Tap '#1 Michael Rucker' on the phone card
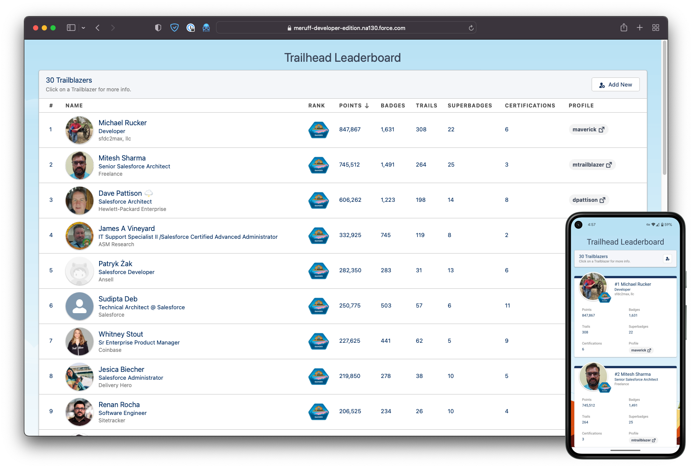 [633, 284]
